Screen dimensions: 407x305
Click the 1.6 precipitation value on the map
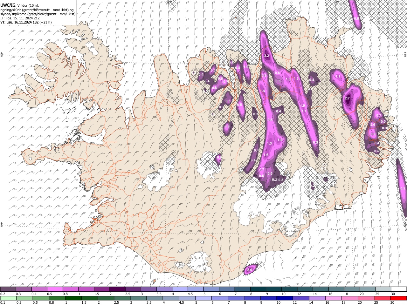(266, 155)
